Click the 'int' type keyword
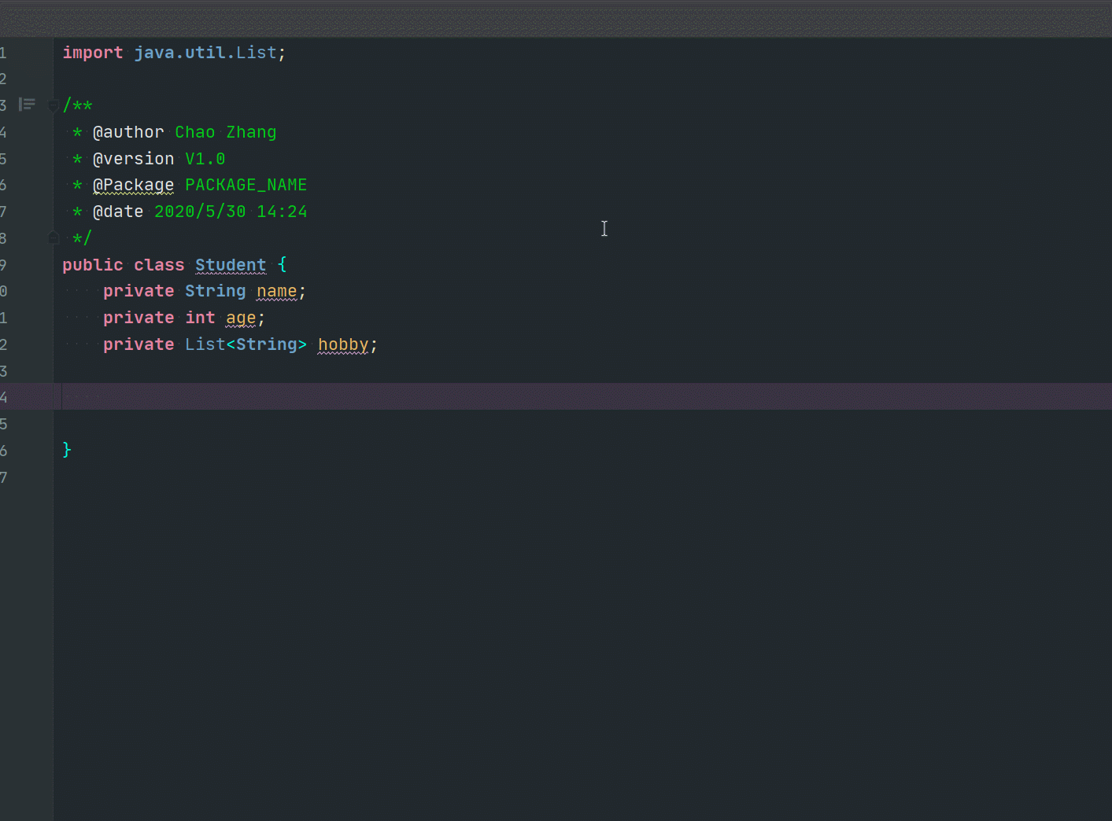The width and height of the screenshot is (1112, 821). coord(200,318)
